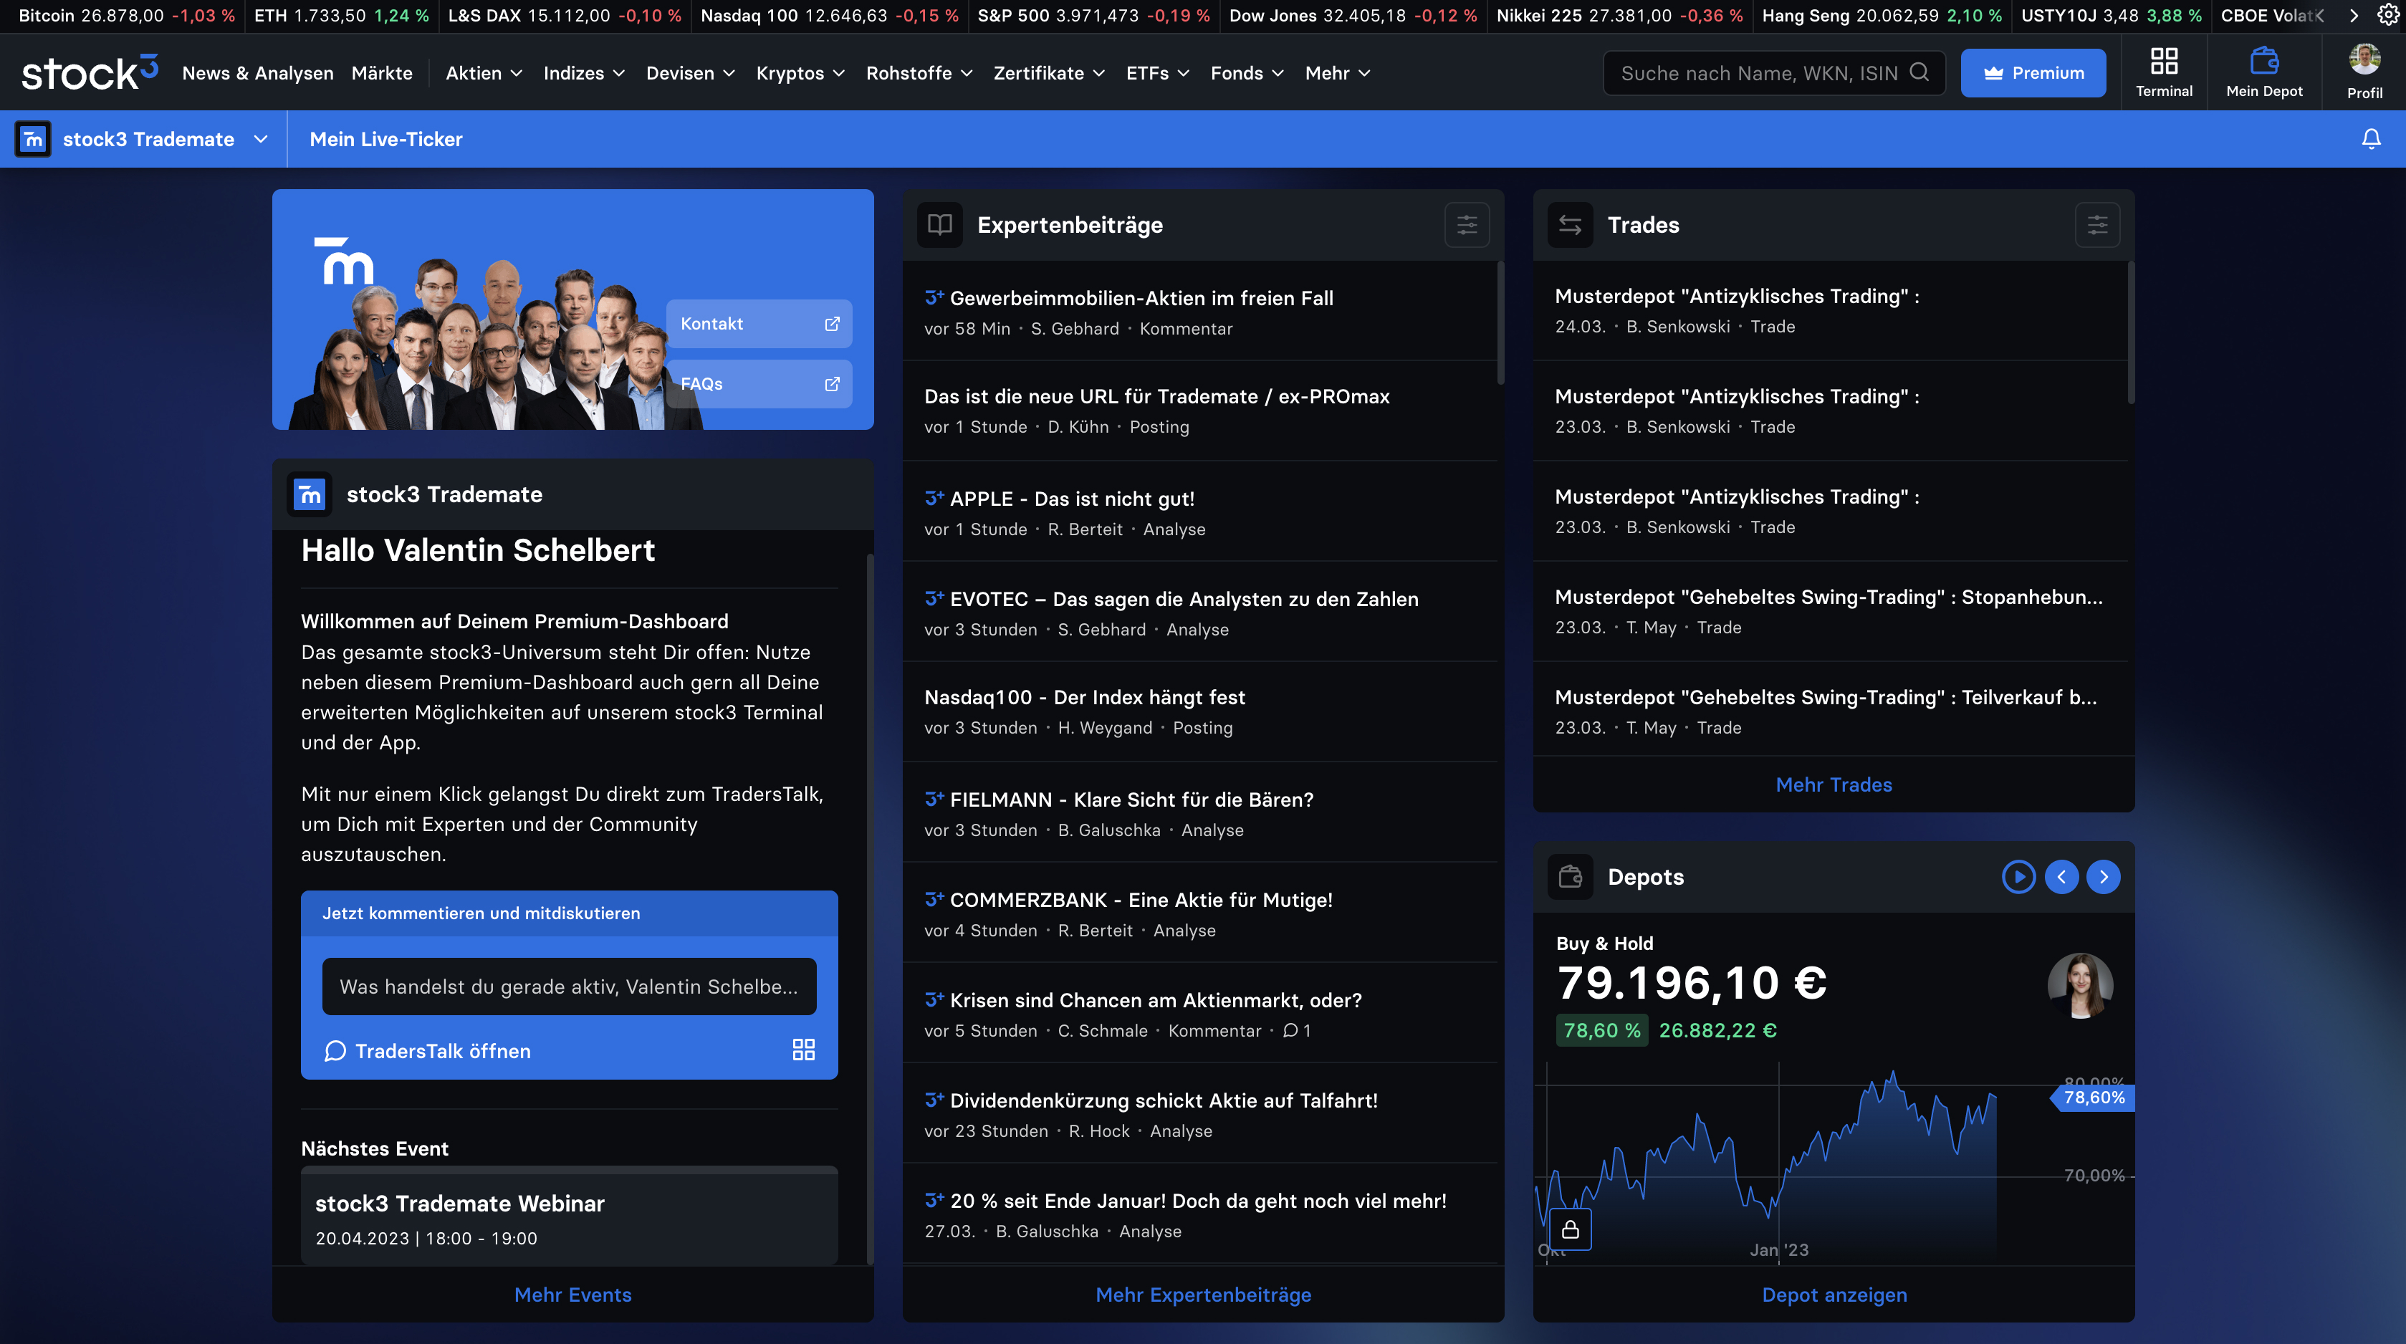Click depot owner's portrait
The height and width of the screenshot is (1344, 2406).
coord(2080,985)
